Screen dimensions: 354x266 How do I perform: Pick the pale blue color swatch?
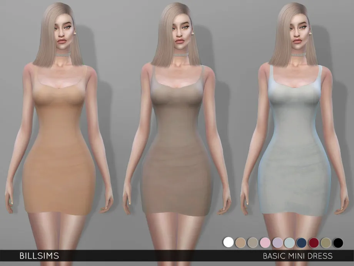(289, 242)
